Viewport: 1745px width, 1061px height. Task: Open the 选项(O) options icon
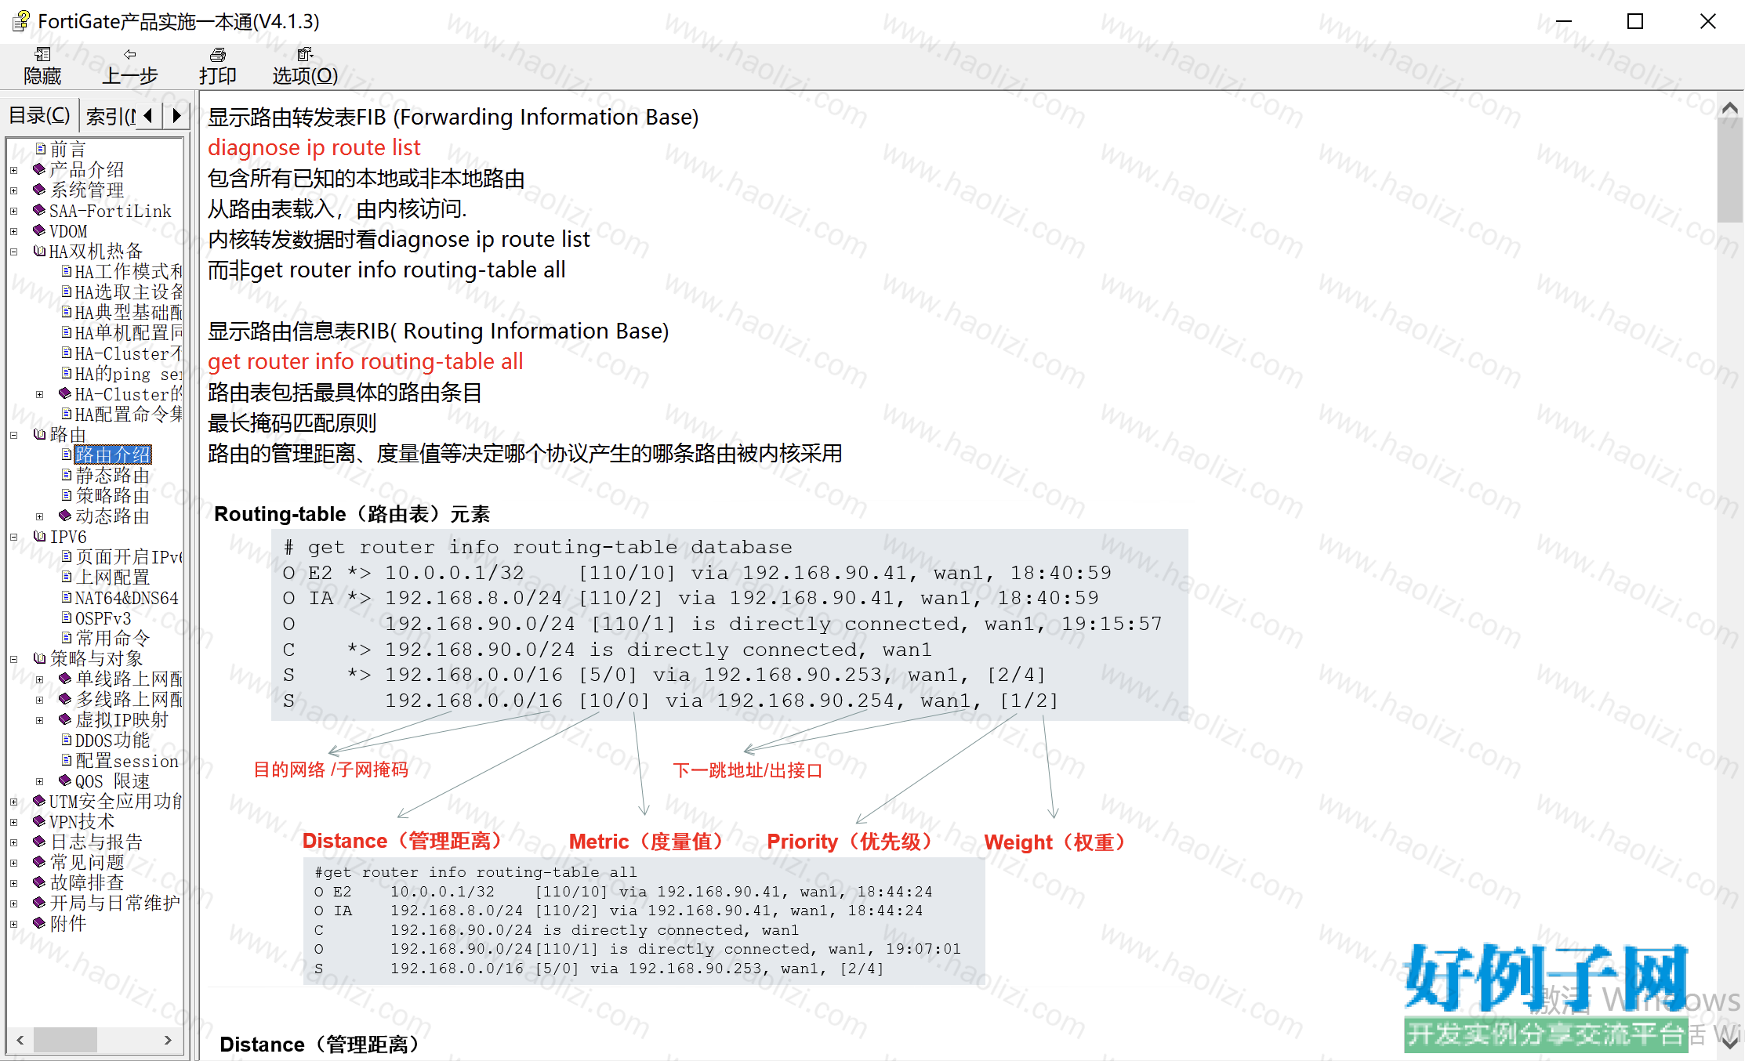305,54
